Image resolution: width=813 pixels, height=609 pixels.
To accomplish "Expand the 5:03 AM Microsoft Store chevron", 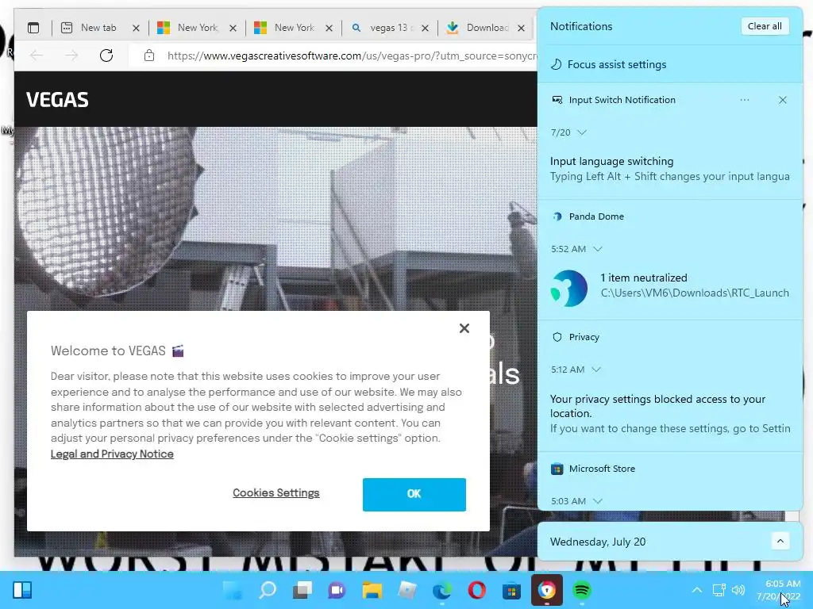I will (x=597, y=501).
